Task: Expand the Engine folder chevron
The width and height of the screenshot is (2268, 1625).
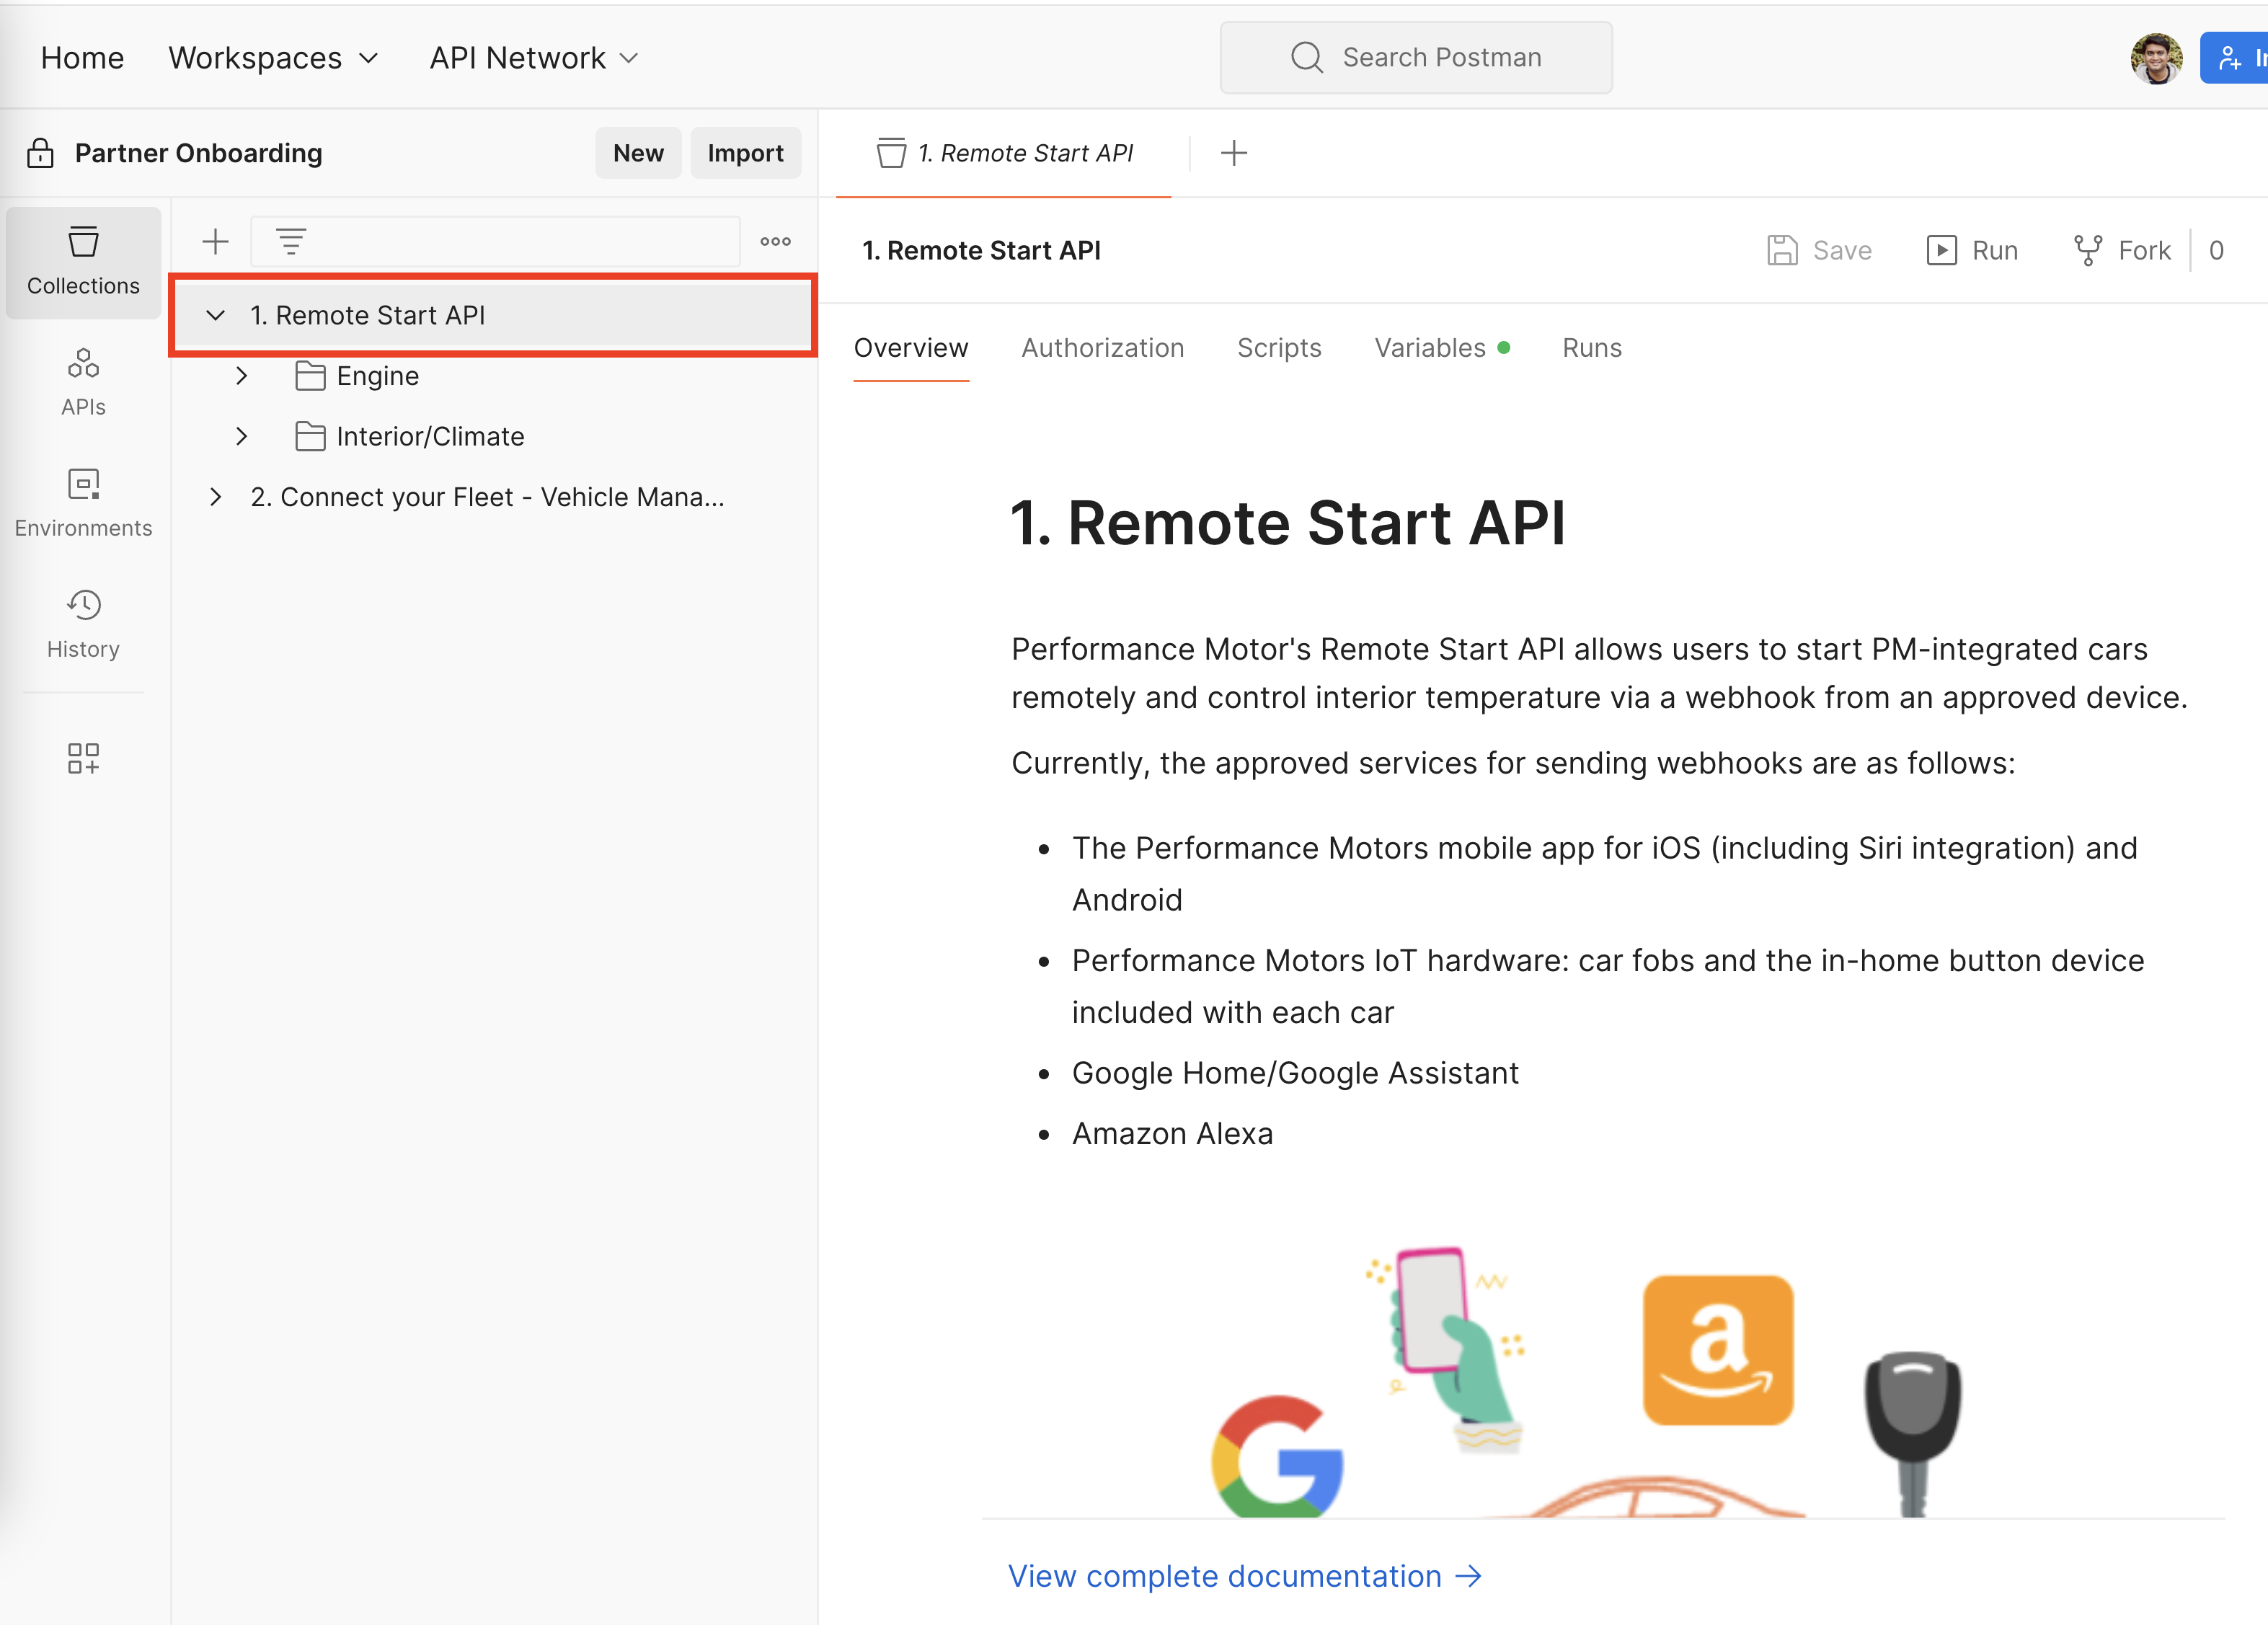Action: 241,376
